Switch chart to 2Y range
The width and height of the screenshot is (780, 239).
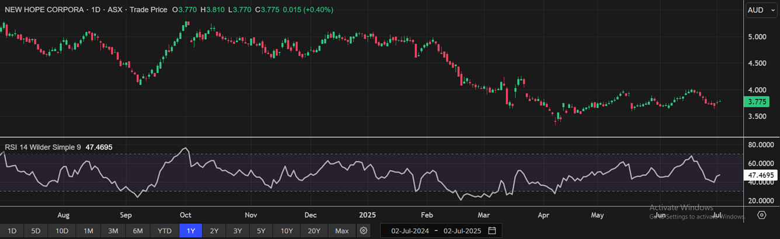(214, 231)
